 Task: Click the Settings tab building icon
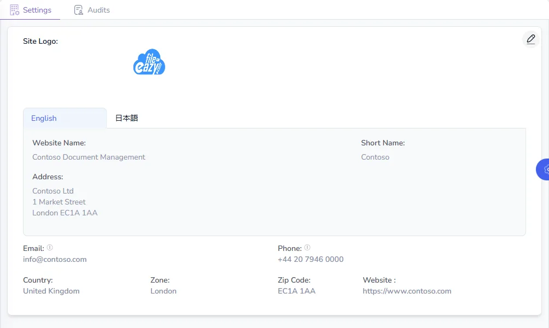(x=14, y=10)
